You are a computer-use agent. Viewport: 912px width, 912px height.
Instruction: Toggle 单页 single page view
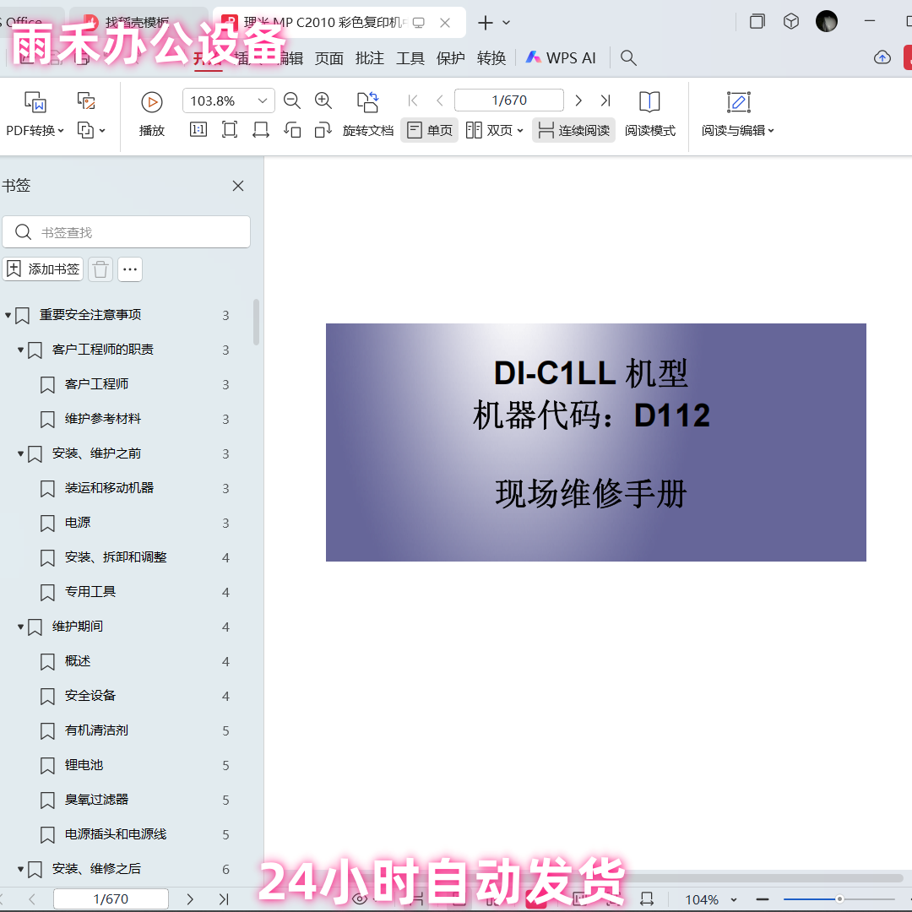pos(429,130)
